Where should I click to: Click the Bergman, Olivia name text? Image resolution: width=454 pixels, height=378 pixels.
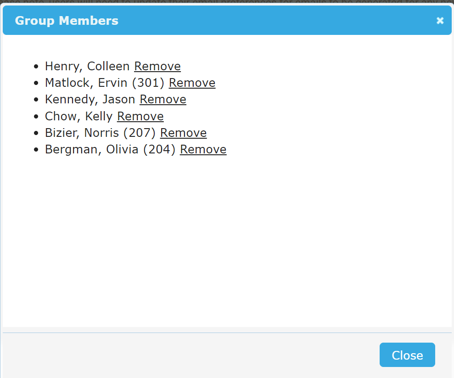coord(91,149)
